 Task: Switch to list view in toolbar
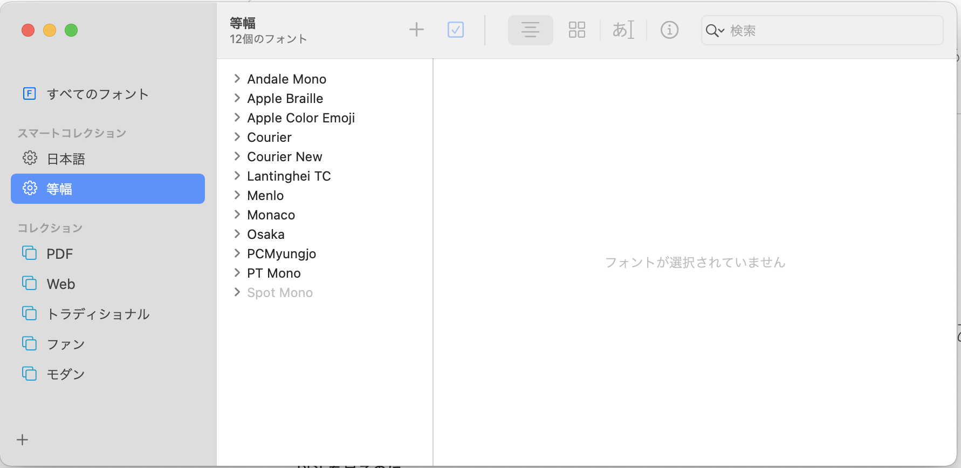tap(530, 30)
